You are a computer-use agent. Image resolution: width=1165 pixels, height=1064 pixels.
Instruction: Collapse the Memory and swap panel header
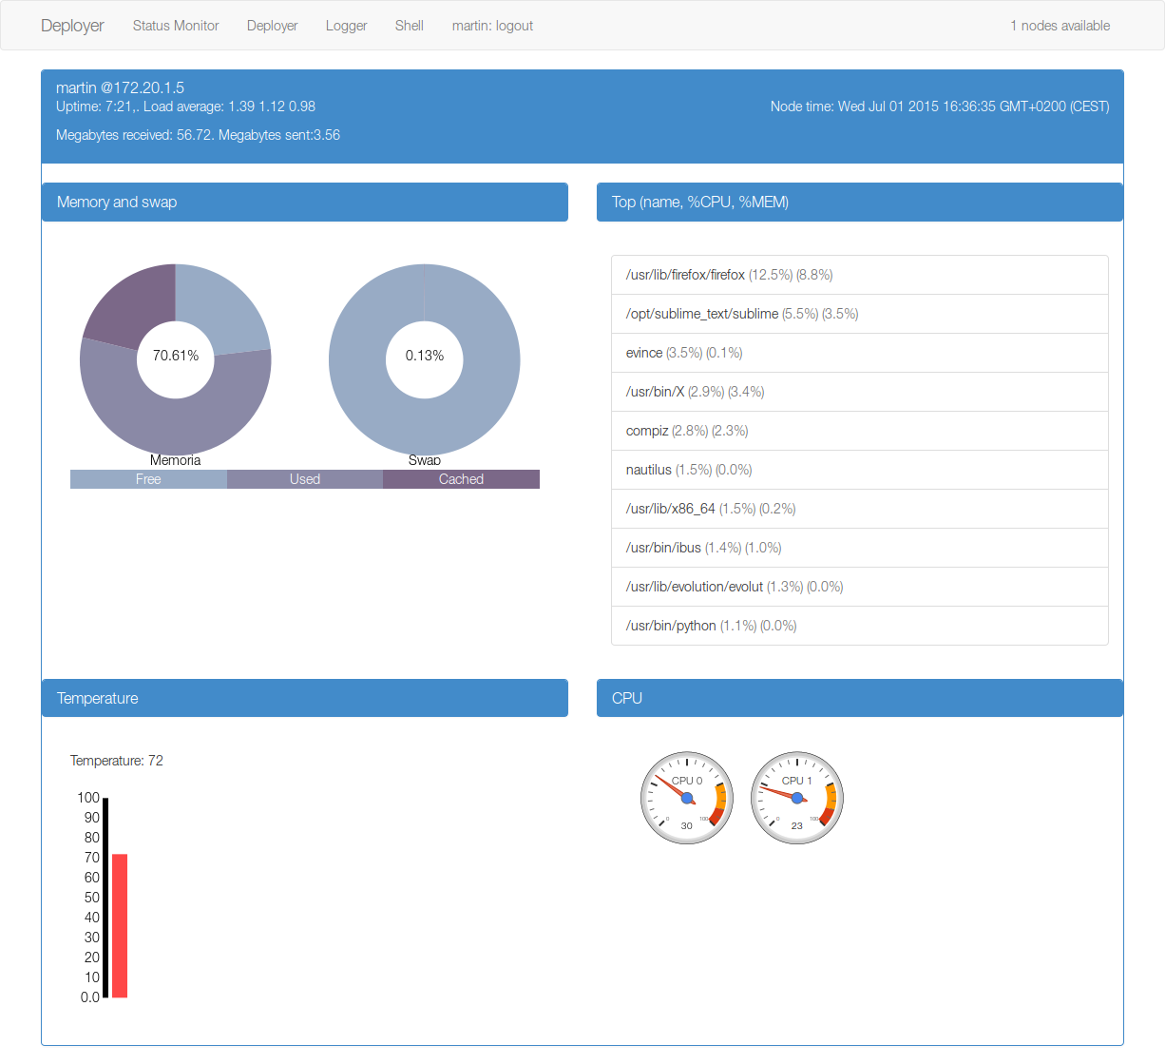pos(304,202)
